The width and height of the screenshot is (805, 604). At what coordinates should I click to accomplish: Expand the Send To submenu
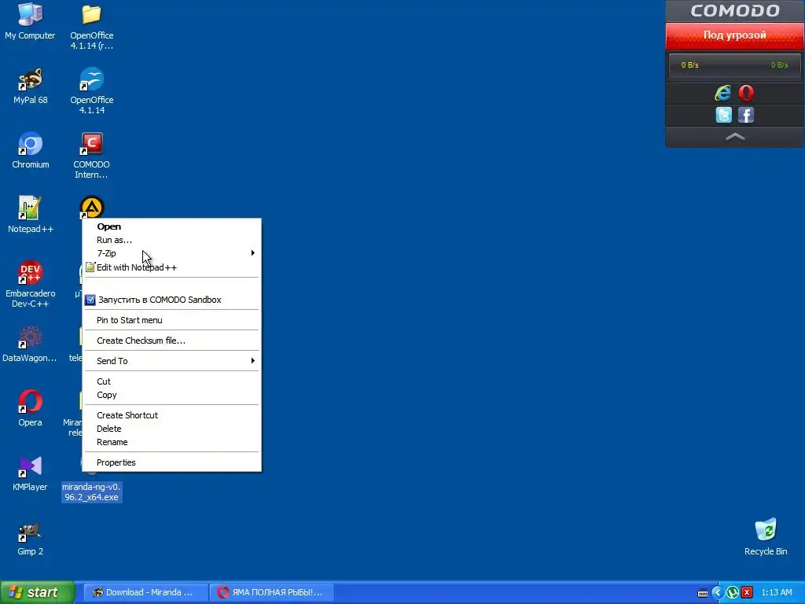click(x=172, y=361)
